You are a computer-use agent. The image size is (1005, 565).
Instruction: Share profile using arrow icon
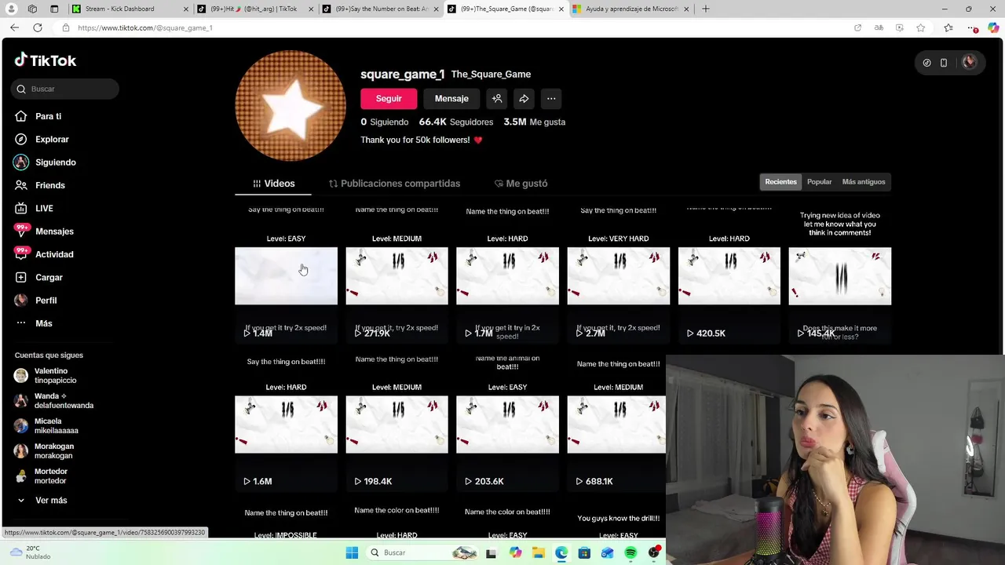[524, 99]
